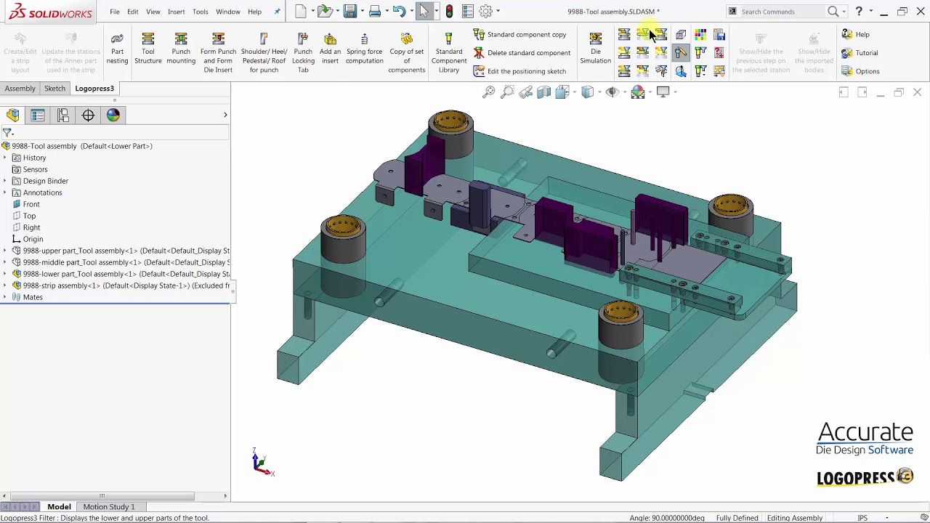Run Spring force computation

(364, 48)
